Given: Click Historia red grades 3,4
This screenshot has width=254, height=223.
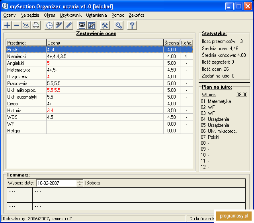Looking at the screenshot, I should [50, 111].
